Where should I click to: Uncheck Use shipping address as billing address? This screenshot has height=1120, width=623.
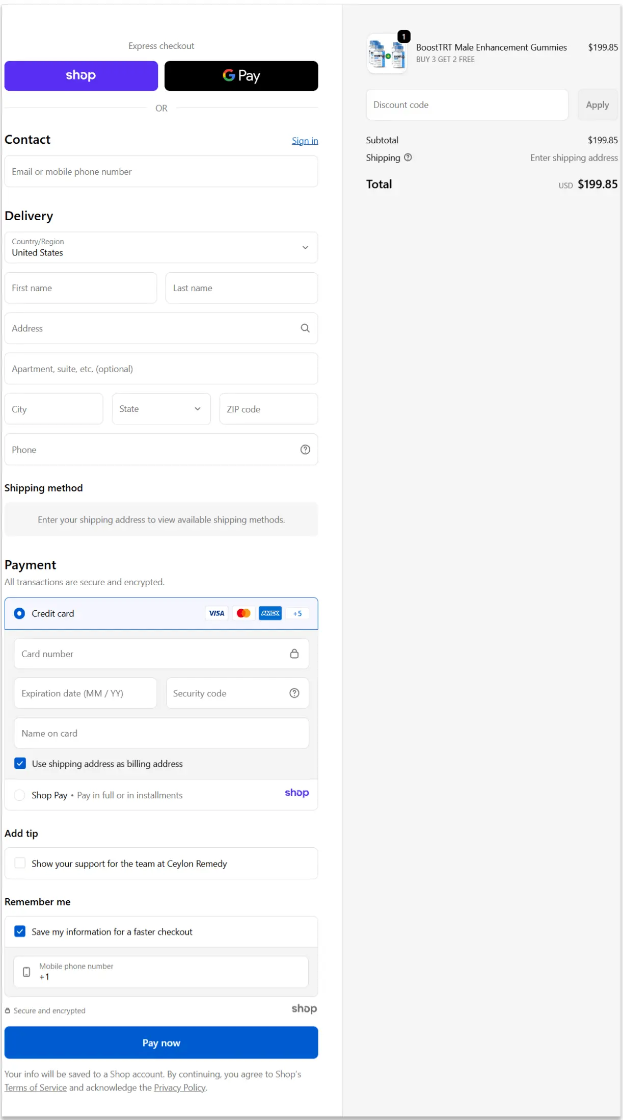(x=20, y=764)
